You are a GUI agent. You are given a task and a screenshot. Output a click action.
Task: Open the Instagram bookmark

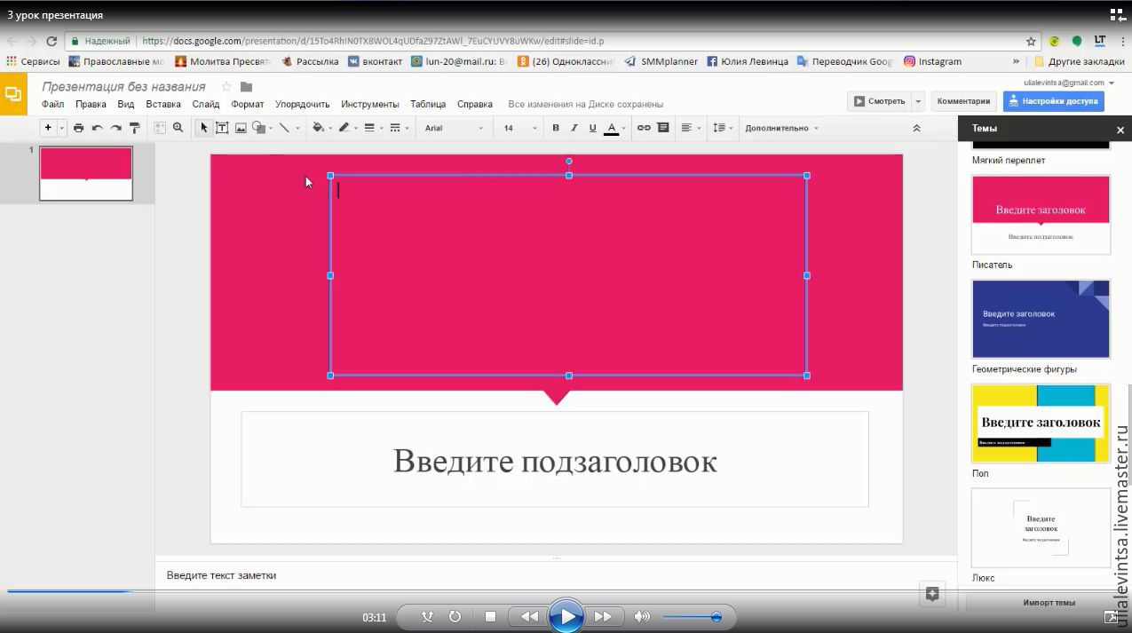pyautogui.click(x=933, y=61)
